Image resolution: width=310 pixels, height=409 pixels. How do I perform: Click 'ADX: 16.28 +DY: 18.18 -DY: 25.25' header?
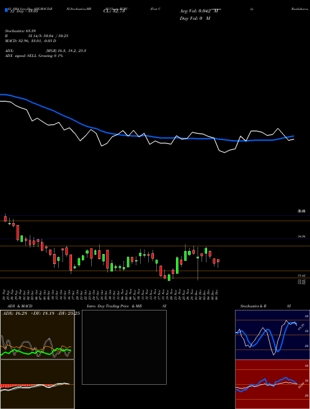[x=41, y=313]
